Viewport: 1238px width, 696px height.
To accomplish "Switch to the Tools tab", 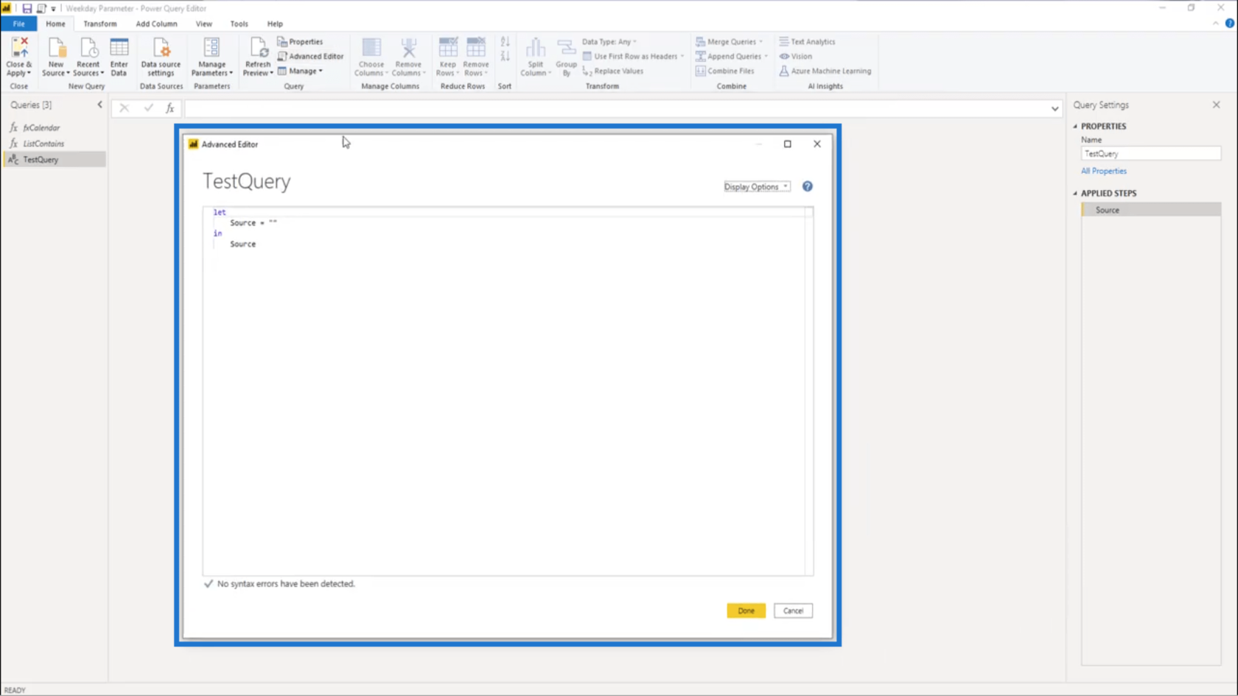I will coord(239,24).
